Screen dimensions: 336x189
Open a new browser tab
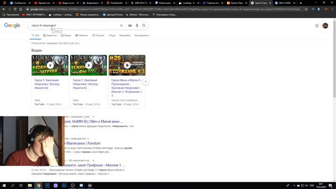click(301, 3)
